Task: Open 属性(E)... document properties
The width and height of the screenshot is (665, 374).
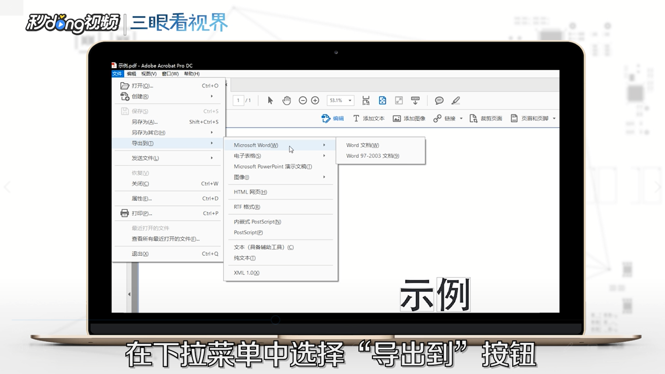Action: (169, 198)
